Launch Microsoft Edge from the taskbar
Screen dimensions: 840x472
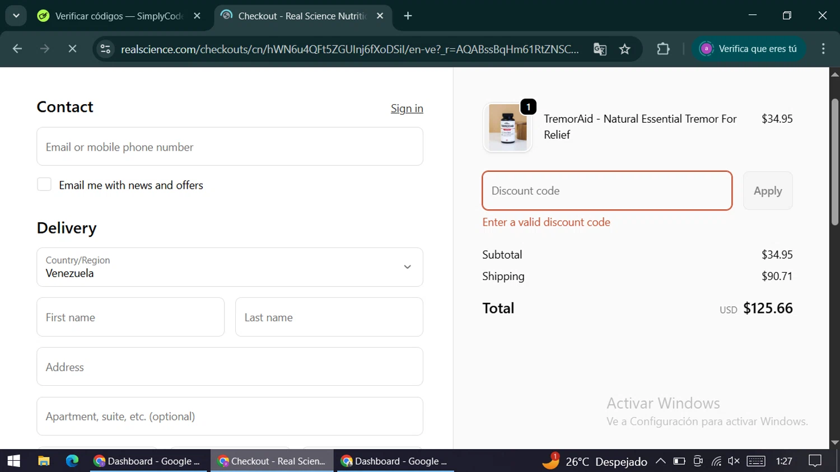pyautogui.click(x=72, y=461)
